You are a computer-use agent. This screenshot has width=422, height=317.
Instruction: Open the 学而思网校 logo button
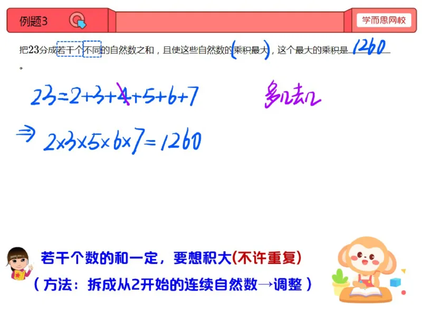[x=384, y=20]
